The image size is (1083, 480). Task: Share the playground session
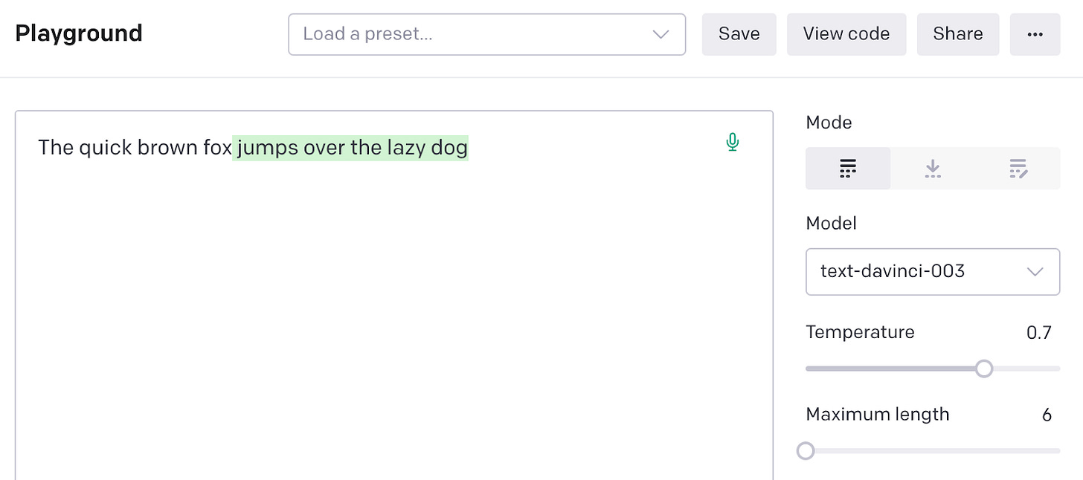pyautogui.click(x=957, y=33)
